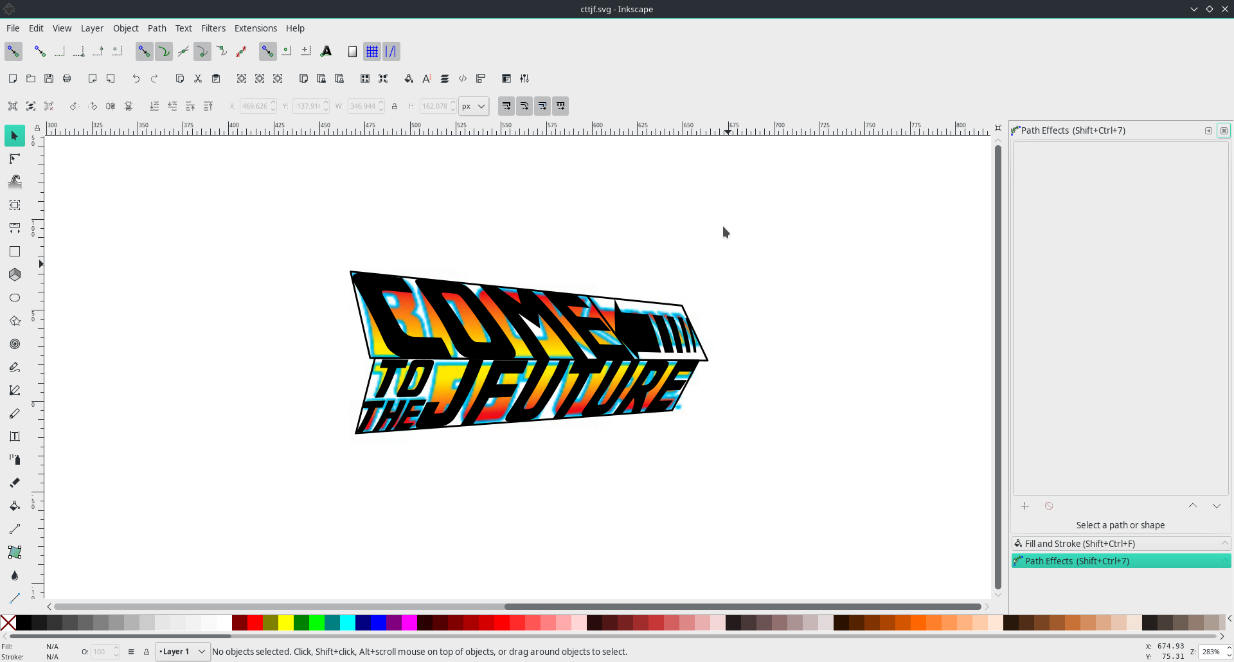This screenshot has width=1234, height=662.
Task: Open the Edit menu
Action: (x=36, y=28)
